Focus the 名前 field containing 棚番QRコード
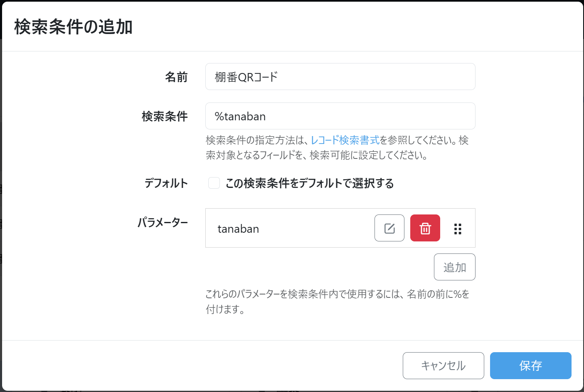Screen dimensions: 584x392 [x=340, y=77]
